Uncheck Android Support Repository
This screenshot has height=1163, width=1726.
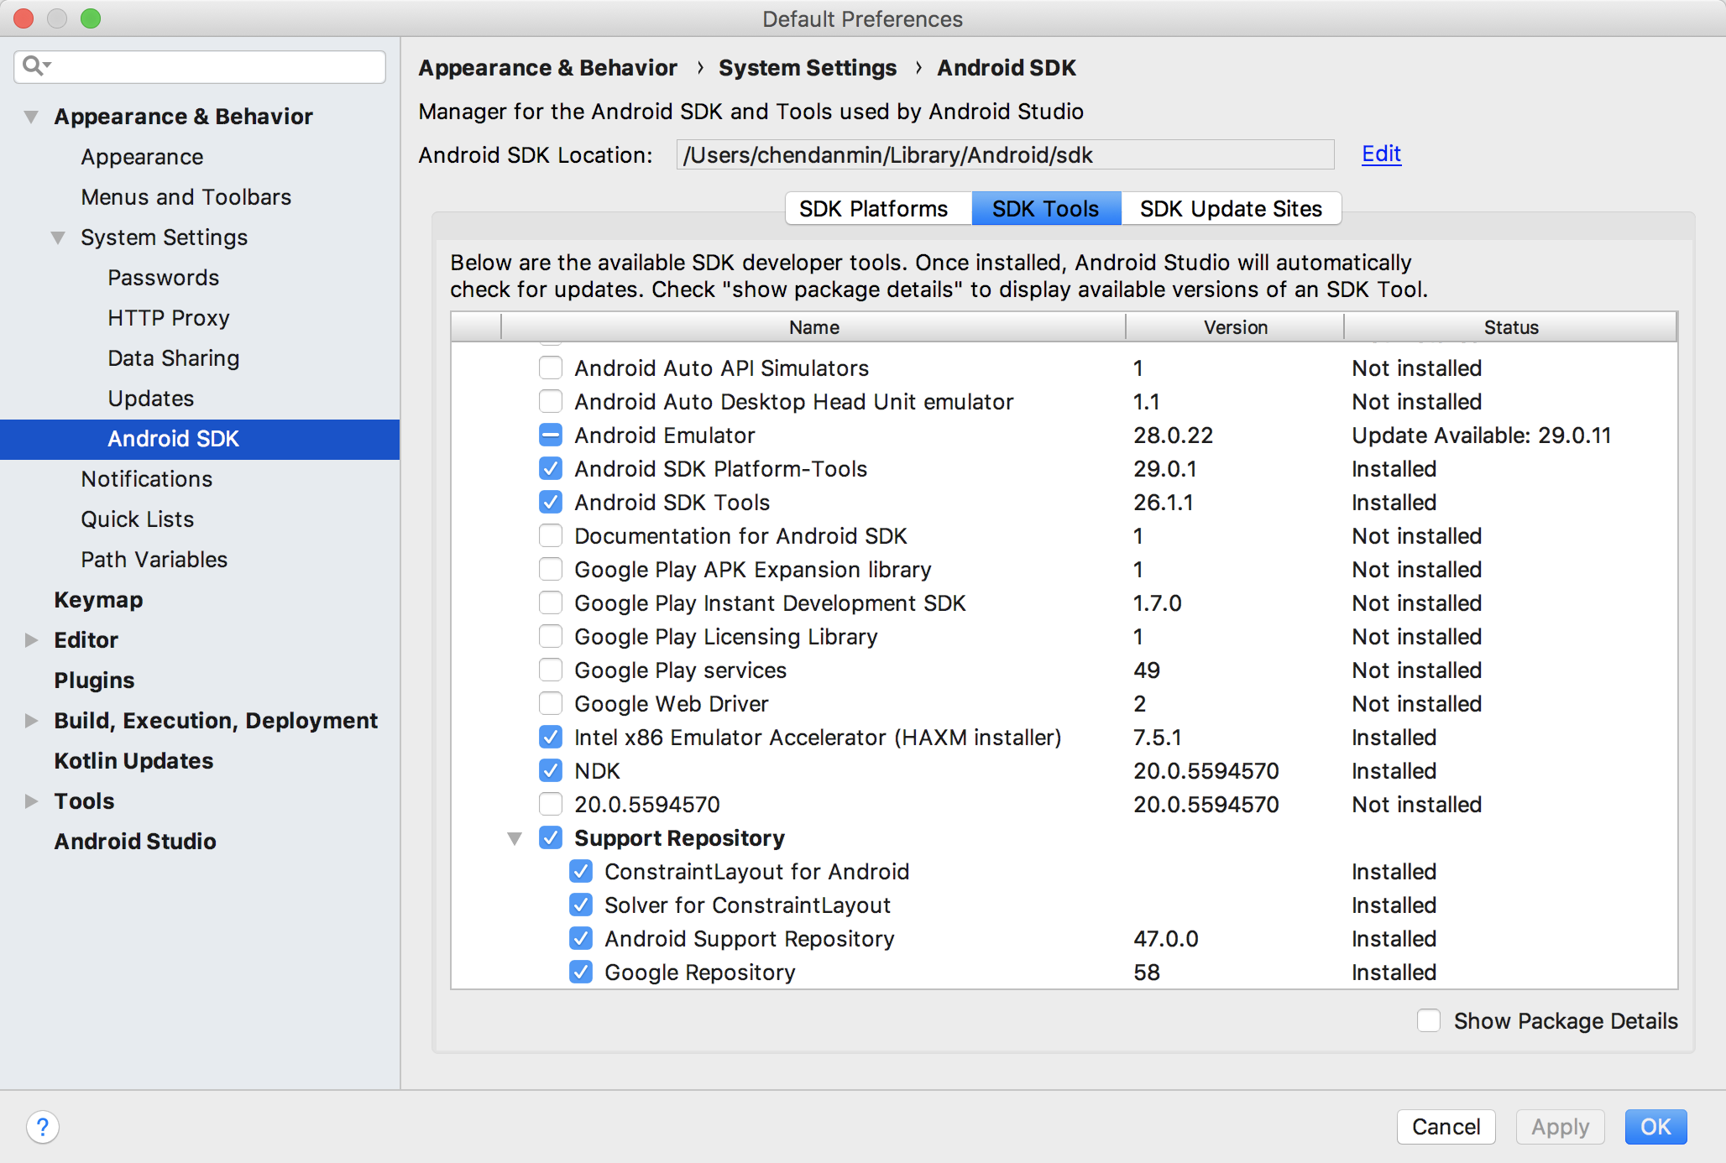(581, 939)
